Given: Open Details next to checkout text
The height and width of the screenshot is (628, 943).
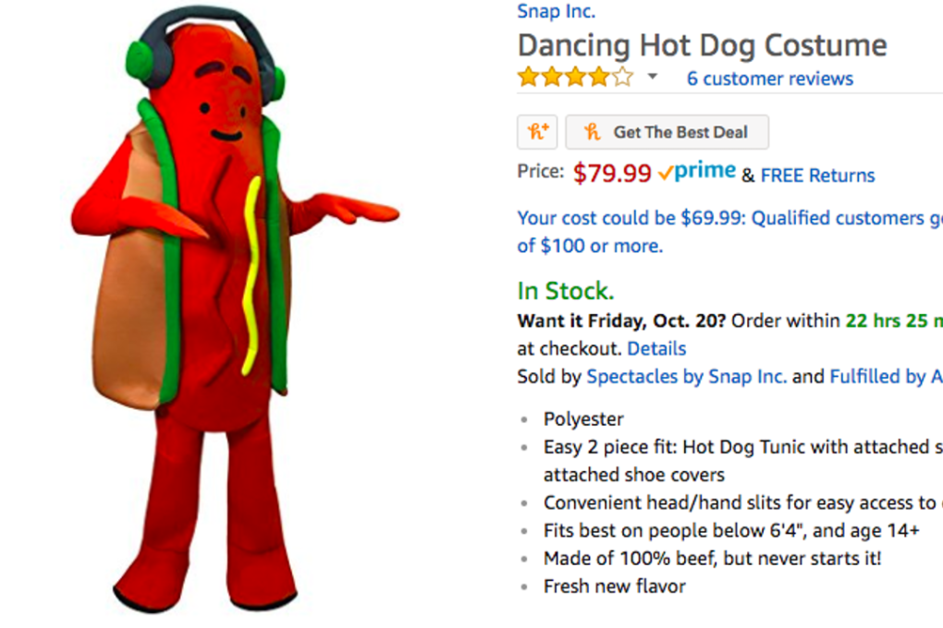Looking at the screenshot, I should click(657, 348).
